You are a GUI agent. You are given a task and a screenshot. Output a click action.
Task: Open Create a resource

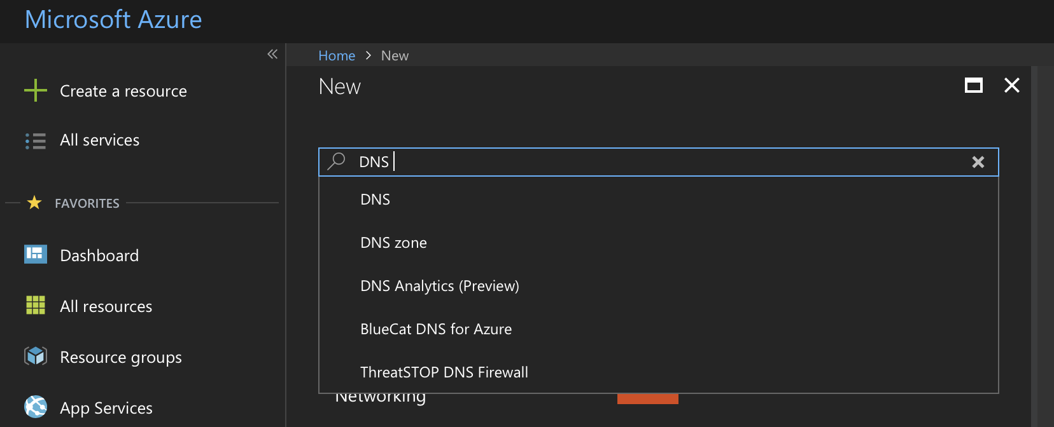coord(123,91)
